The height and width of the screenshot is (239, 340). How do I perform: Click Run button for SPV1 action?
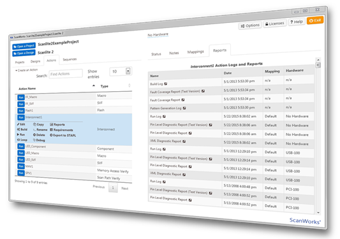click(x=21, y=173)
